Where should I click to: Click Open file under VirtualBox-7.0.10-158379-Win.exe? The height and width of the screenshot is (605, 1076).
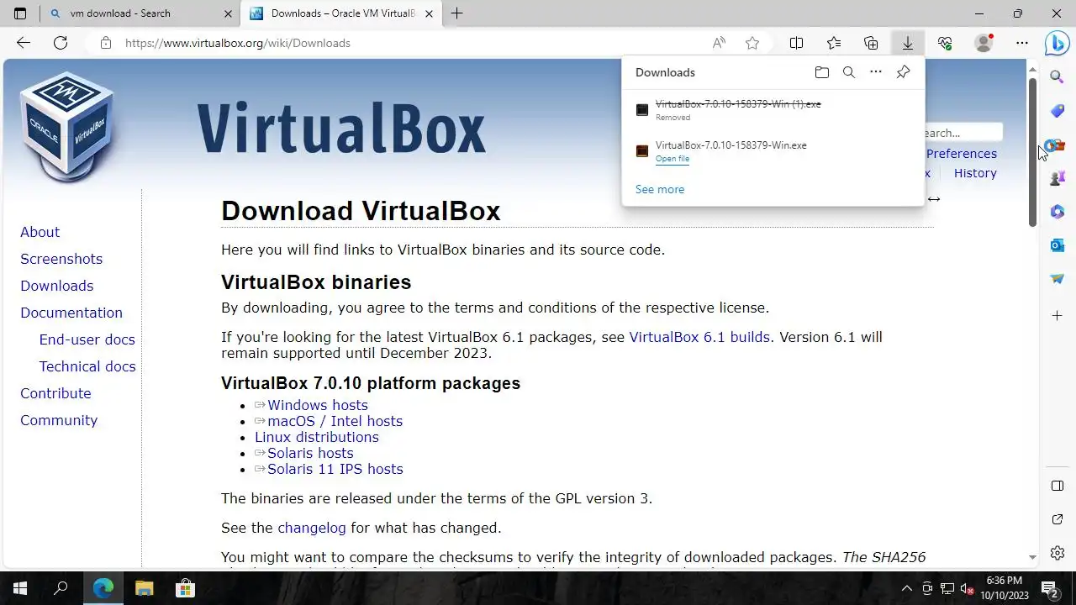coord(672,159)
